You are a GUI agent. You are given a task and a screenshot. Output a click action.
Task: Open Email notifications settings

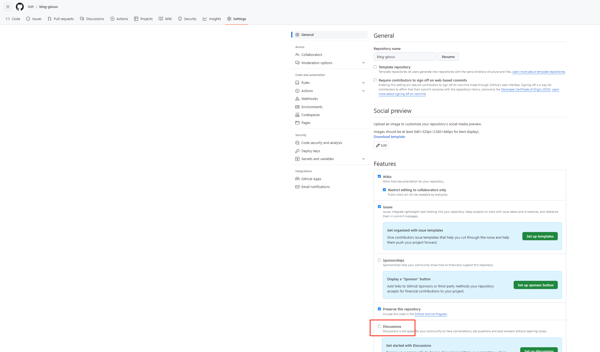click(x=330, y=187)
